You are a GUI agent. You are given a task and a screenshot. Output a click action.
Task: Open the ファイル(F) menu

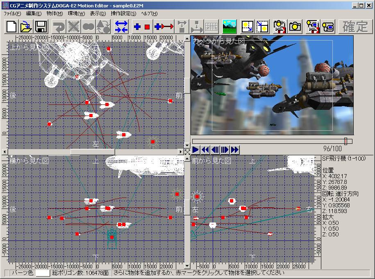click(12, 14)
